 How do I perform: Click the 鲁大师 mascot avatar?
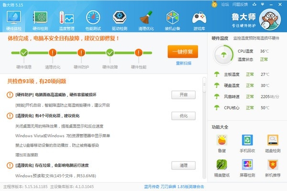(x=270, y=20)
